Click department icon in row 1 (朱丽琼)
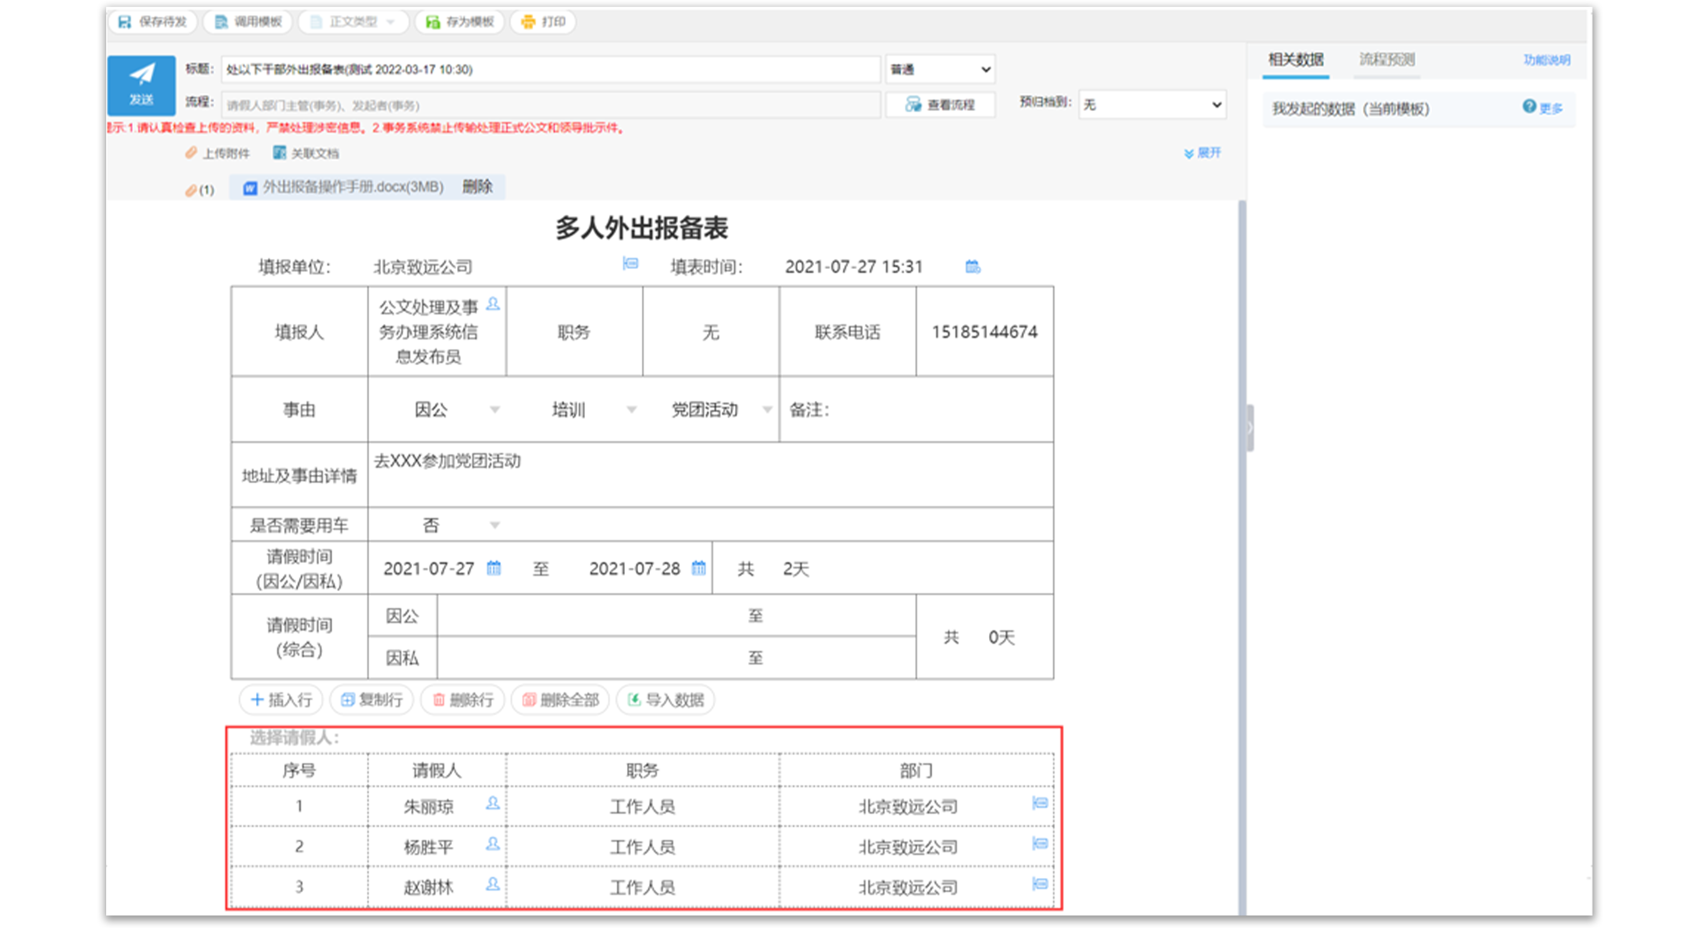Screen dimensions: 1699x928 click(x=1040, y=803)
